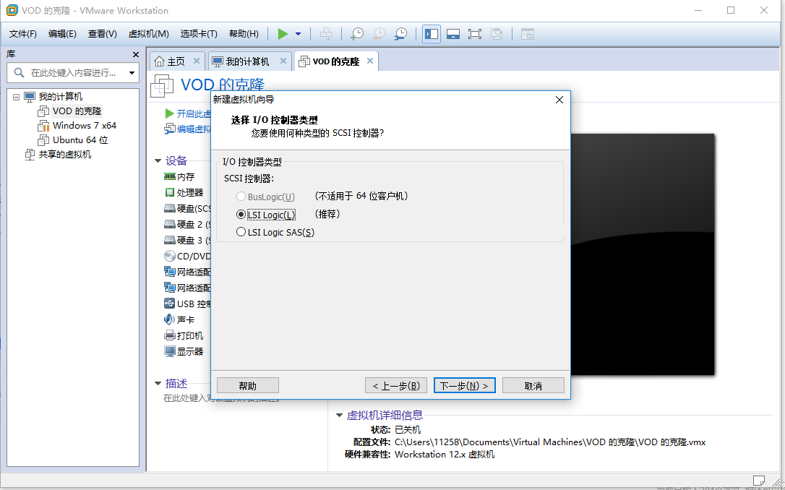Viewport: 785px width, 490px height.
Task: Switch to the 主页 tab
Action: (170, 61)
